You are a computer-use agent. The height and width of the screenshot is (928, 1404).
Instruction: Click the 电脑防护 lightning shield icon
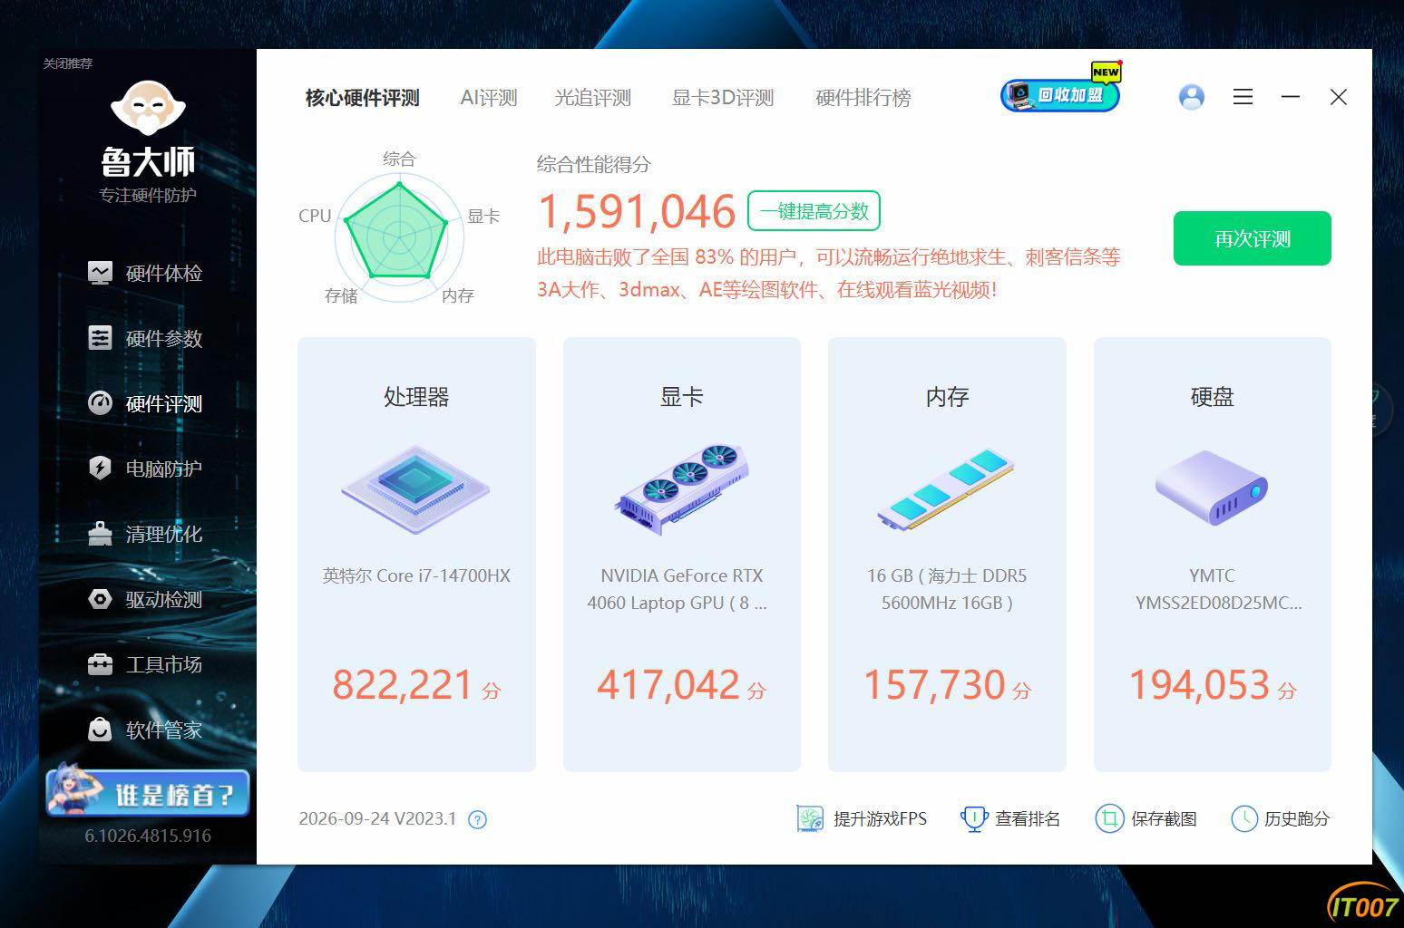coord(100,468)
